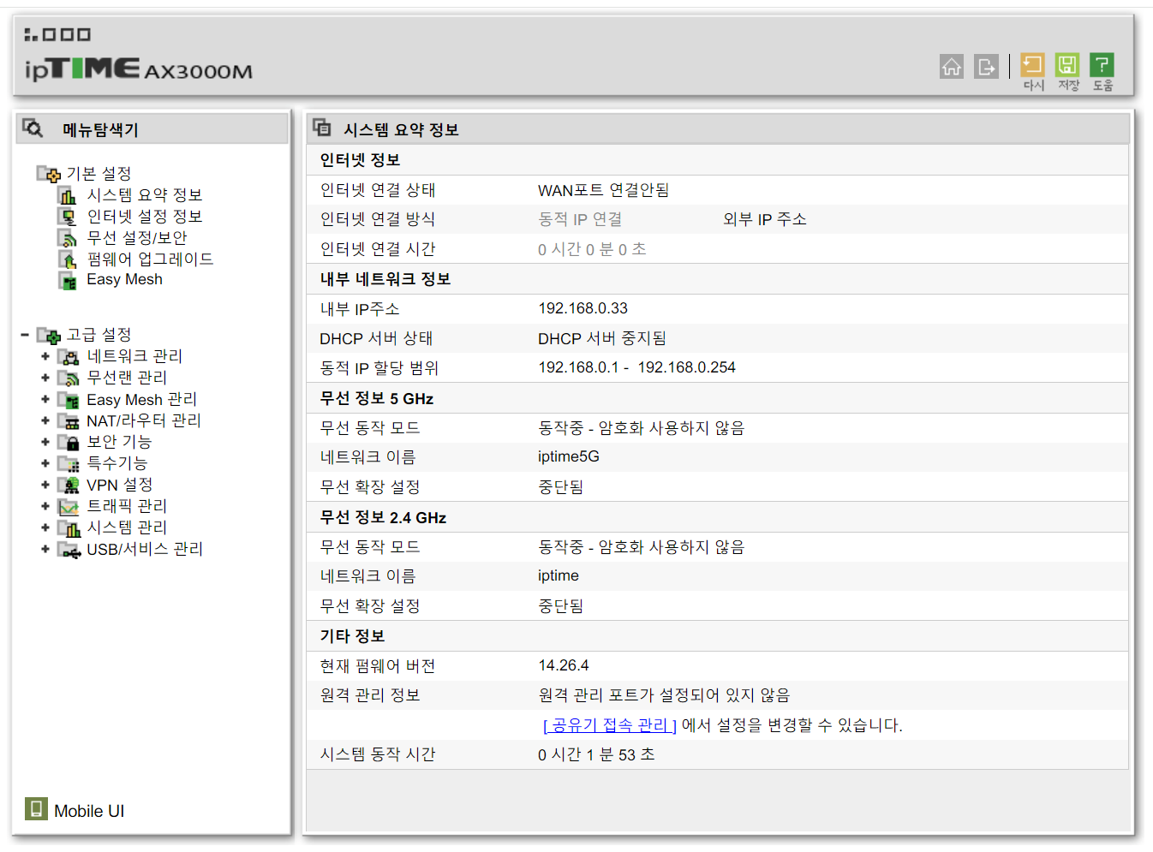The image size is (1153, 852).
Task: Expand 무선랜 관리 with plus sign
Action: tap(45, 378)
